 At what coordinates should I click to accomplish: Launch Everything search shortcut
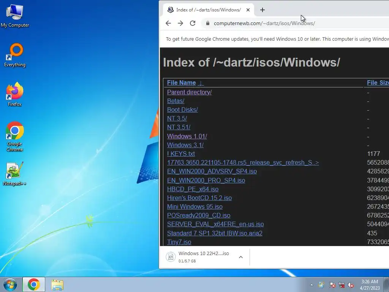(15, 55)
